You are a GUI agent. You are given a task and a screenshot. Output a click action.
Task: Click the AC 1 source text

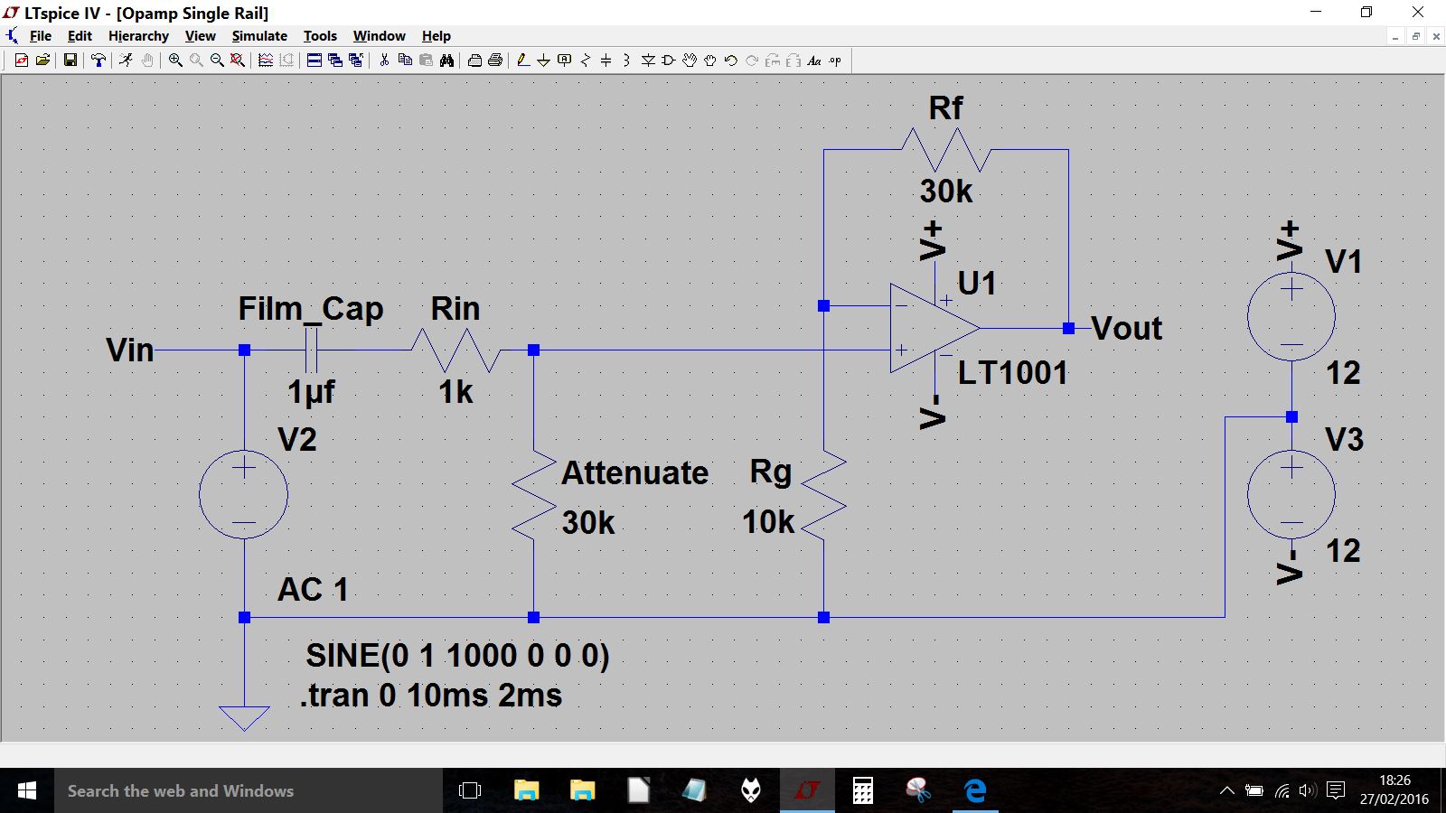pos(313,590)
